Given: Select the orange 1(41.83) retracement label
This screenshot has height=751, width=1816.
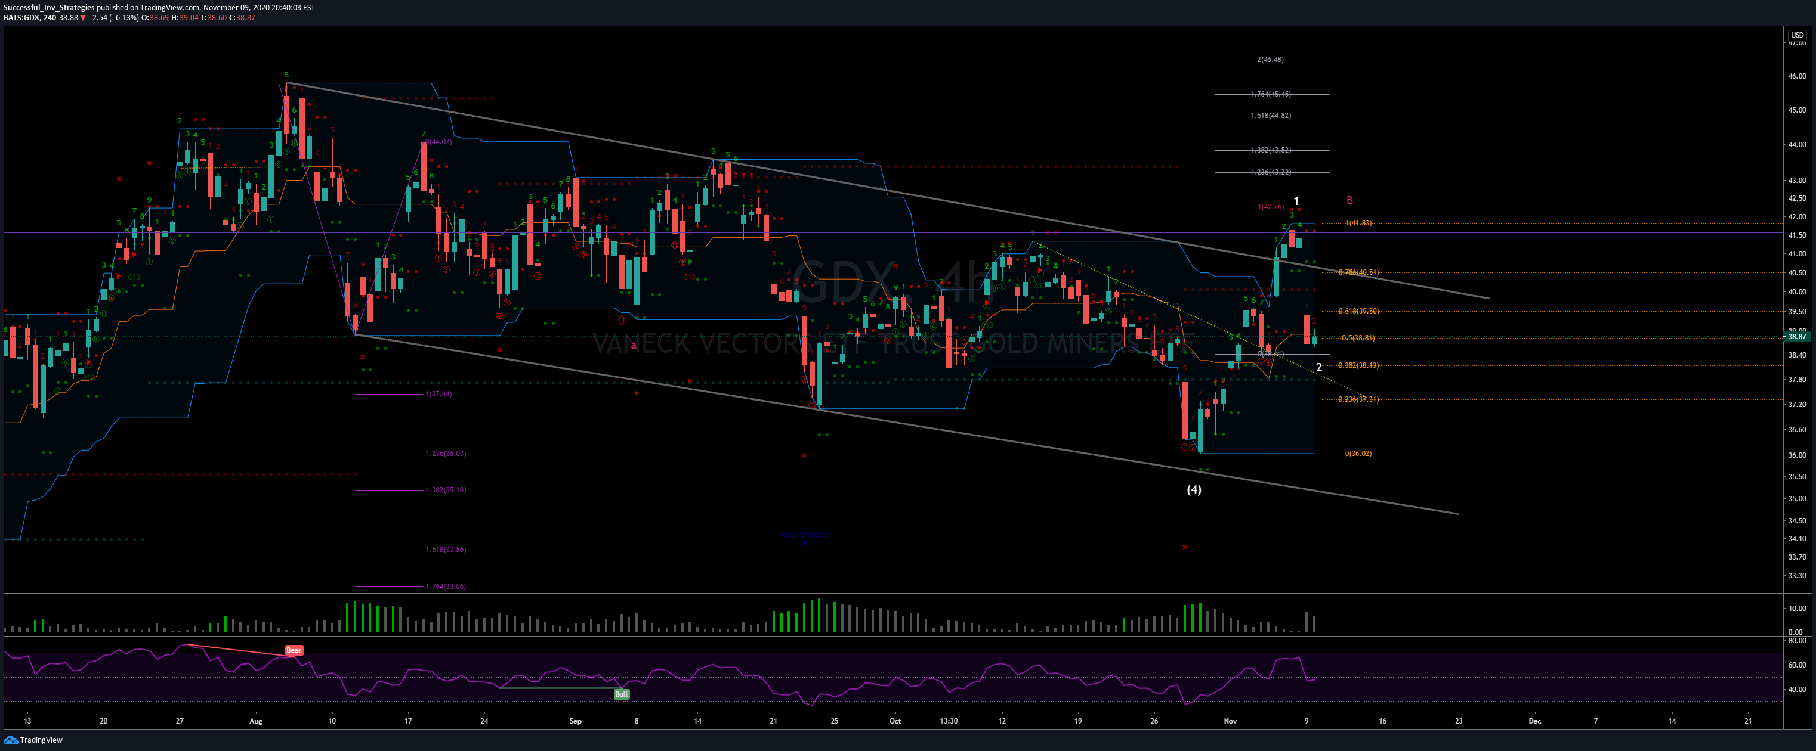Looking at the screenshot, I should (1358, 223).
